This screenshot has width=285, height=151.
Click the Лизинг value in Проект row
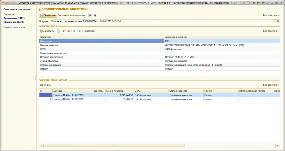222,69
